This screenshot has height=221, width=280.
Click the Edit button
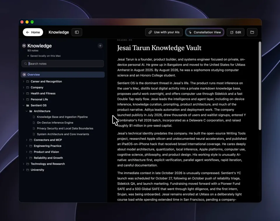[x=236, y=32]
